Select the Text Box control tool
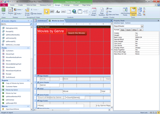This screenshot has height=114, width=160. click(52, 12)
